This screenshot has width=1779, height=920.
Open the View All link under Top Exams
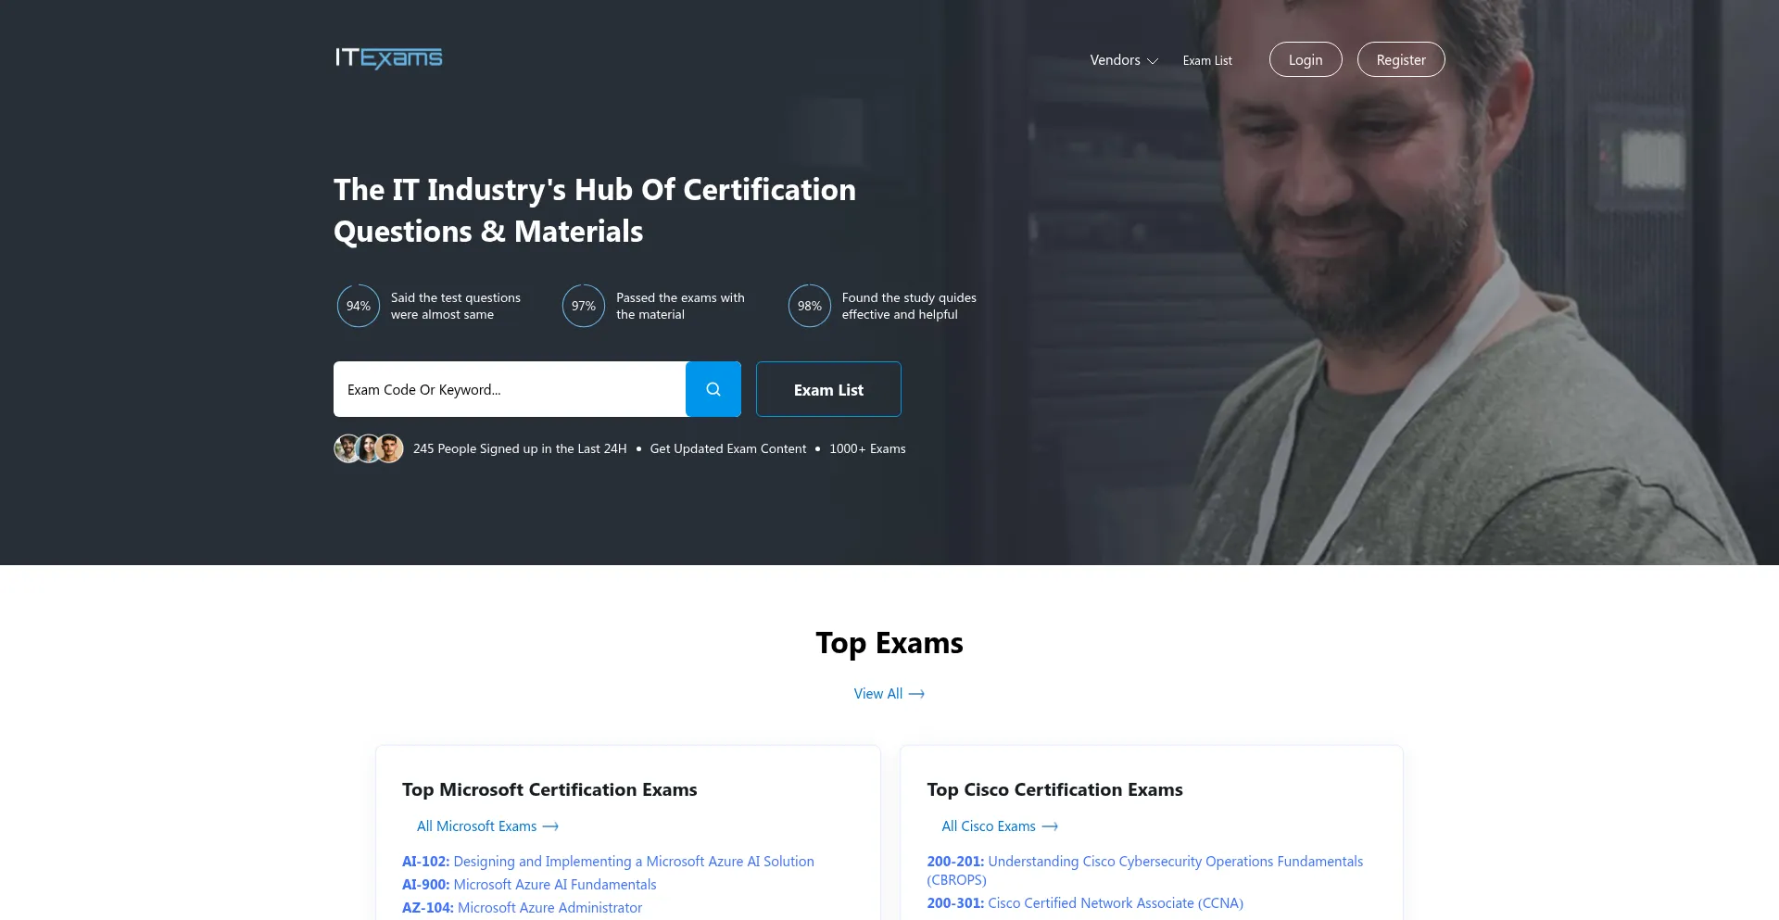pos(877,693)
